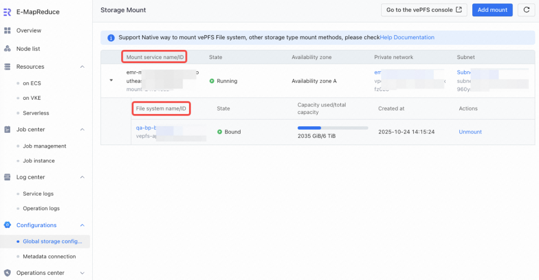Click the Add mount button

pyautogui.click(x=492, y=10)
